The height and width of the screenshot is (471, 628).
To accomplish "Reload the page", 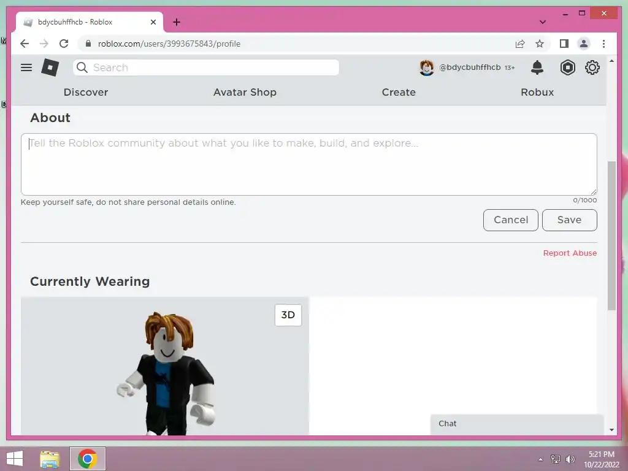I will [64, 44].
